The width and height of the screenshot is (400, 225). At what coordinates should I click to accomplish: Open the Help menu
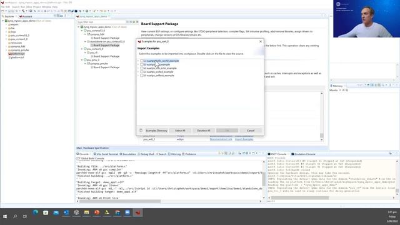pos(55,7)
